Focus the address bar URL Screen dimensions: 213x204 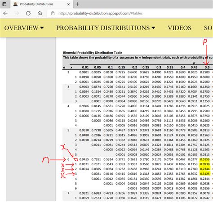tap(100, 14)
